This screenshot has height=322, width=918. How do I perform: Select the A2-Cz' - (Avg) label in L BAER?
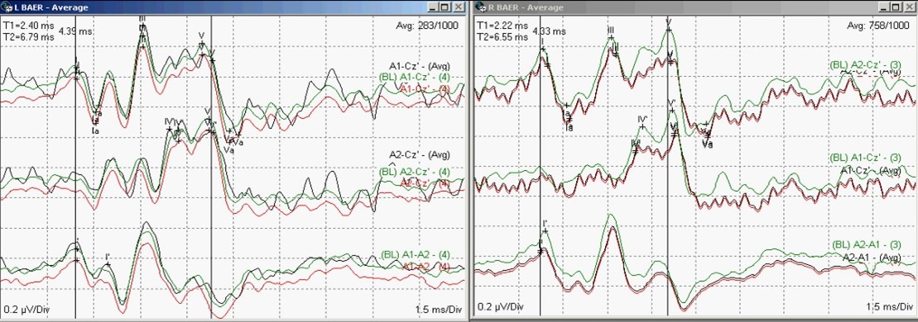420,155
